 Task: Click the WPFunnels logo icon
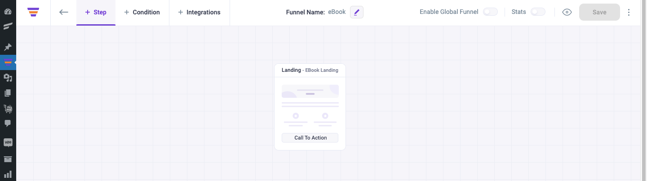click(x=33, y=12)
